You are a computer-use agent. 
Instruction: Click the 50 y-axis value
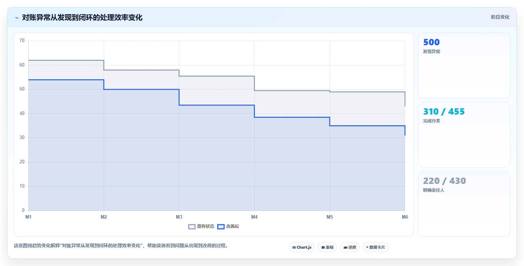(x=22, y=89)
